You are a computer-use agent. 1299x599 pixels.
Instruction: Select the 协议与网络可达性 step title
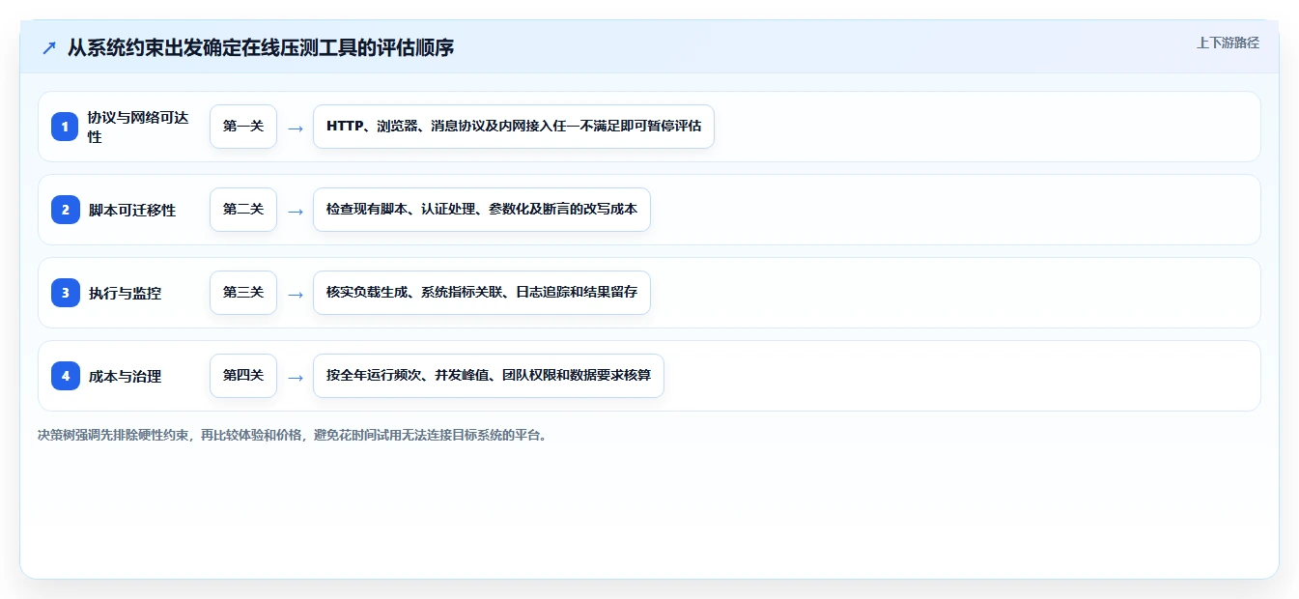tap(138, 127)
